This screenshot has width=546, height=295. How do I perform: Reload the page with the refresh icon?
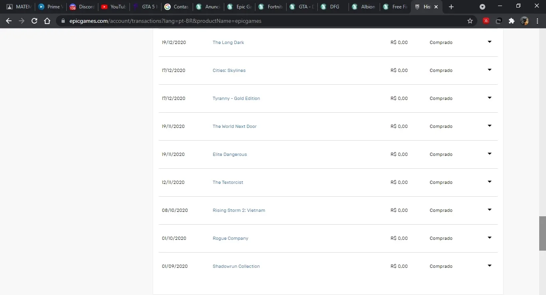coord(34,21)
